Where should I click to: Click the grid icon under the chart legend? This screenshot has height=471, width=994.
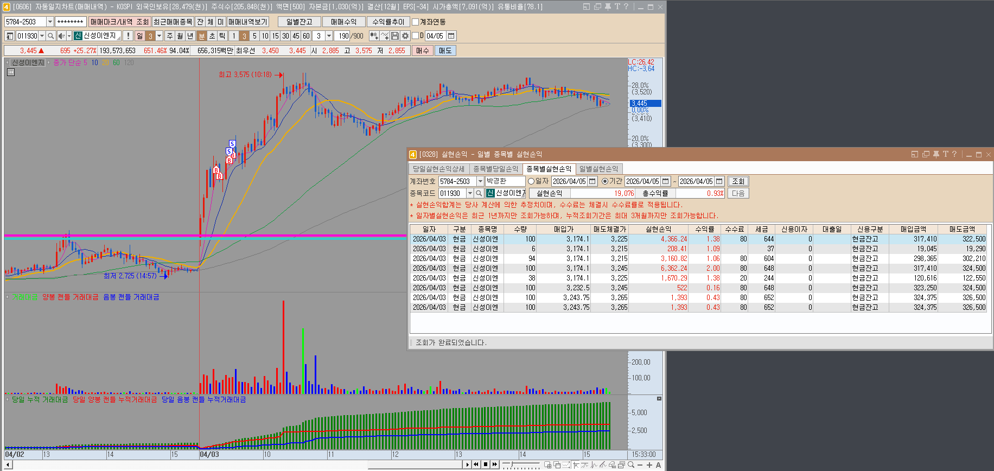coord(11,72)
